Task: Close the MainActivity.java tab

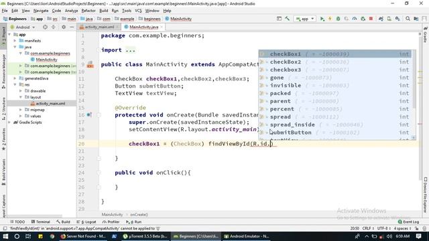Action: coord(162,27)
